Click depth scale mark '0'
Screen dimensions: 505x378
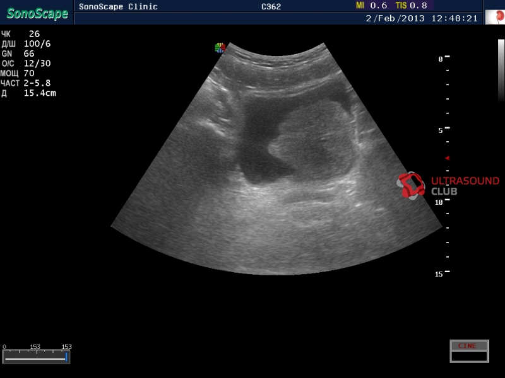pos(440,59)
